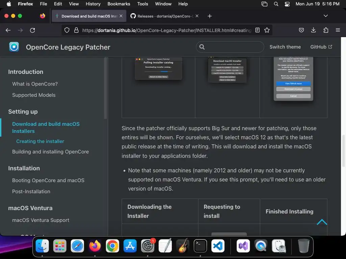This screenshot has width=346, height=259.
Task: Open Safari from the Dock
Action: tap(77, 246)
